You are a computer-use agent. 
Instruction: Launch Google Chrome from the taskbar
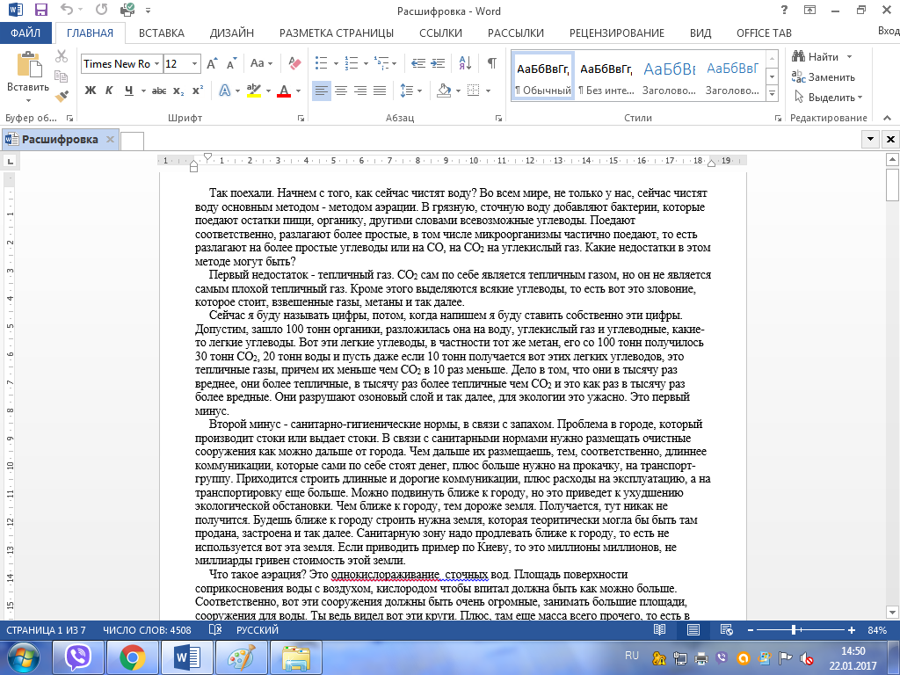(132, 657)
